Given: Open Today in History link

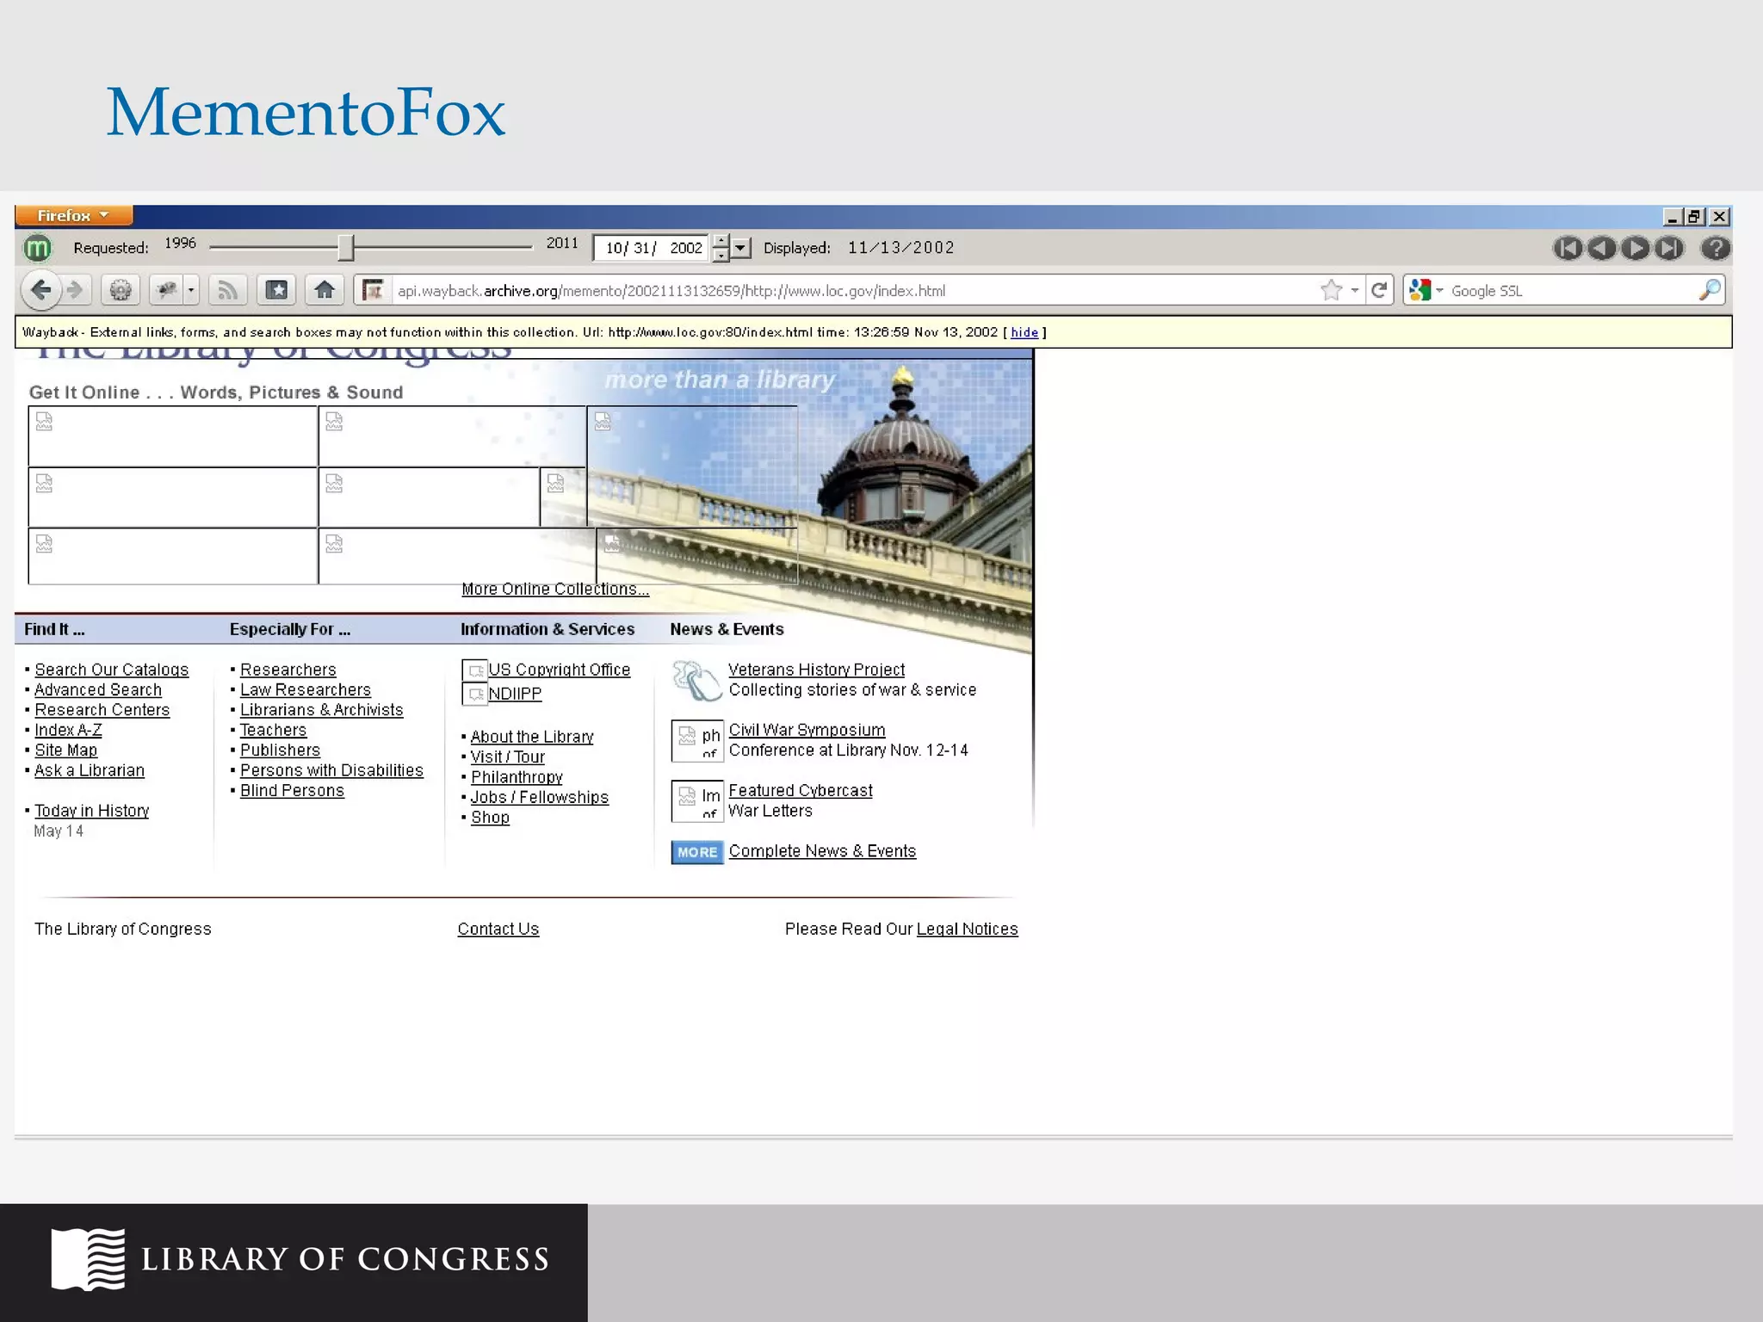Looking at the screenshot, I should 92,811.
